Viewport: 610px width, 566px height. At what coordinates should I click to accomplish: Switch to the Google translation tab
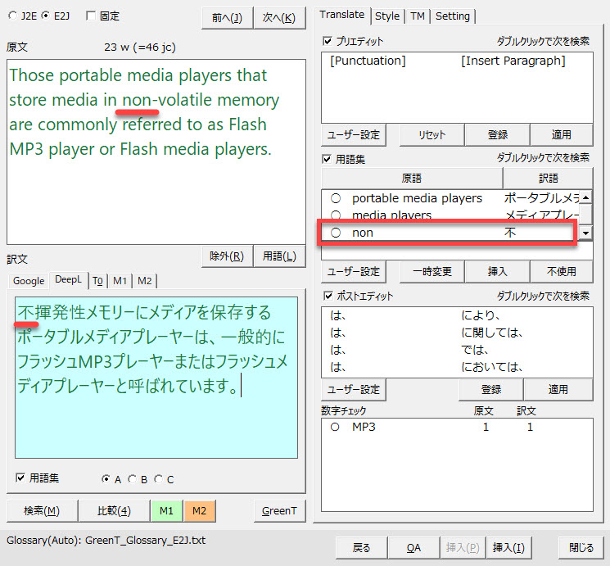pyautogui.click(x=29, y=280)
